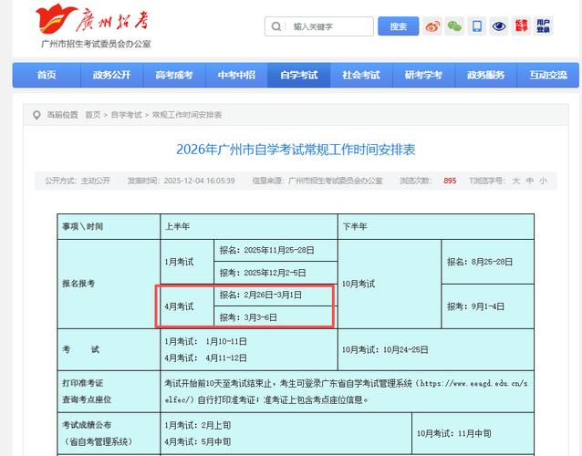Click the eeagd.edu.cn URL in table
This screenshot has height=456, width=582.
[x=474, y=383]
